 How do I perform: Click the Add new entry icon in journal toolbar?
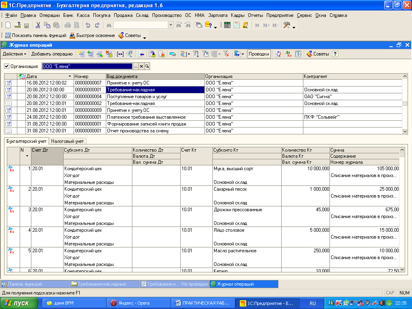[81, 54]
